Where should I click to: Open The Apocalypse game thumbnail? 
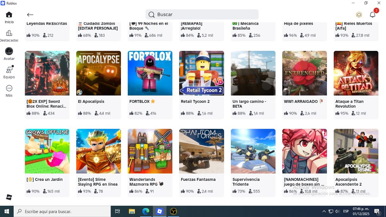(99, 73)
